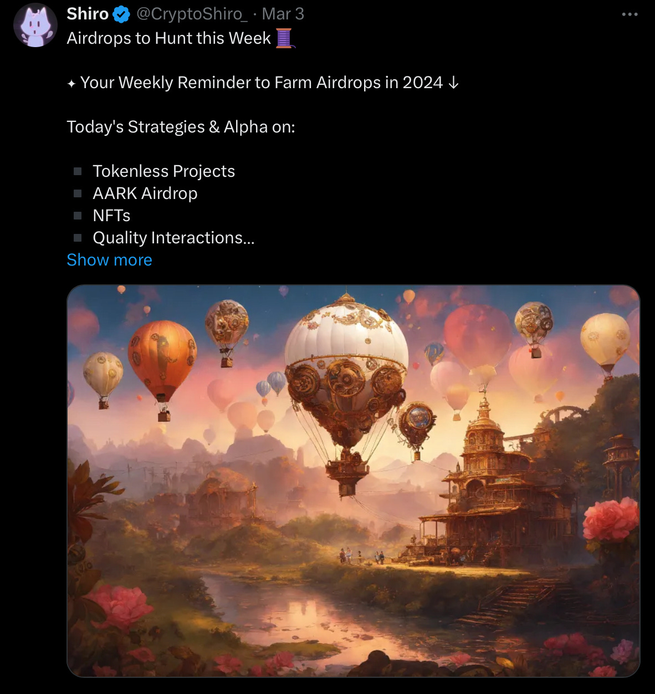Screen dimensions: 655x694
Task: Open the Shiro display name
Action: pos(88,14)
